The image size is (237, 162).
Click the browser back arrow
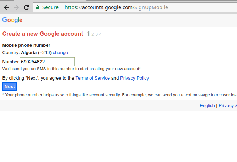(x=6, y=7)
